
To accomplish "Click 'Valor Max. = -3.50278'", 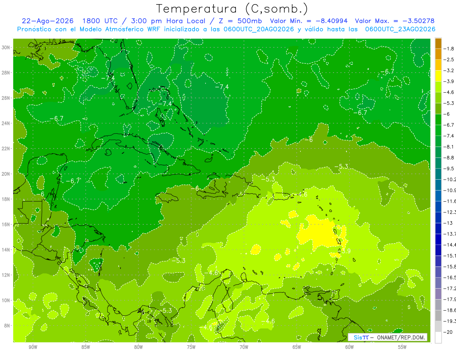I will click(394, 21).
